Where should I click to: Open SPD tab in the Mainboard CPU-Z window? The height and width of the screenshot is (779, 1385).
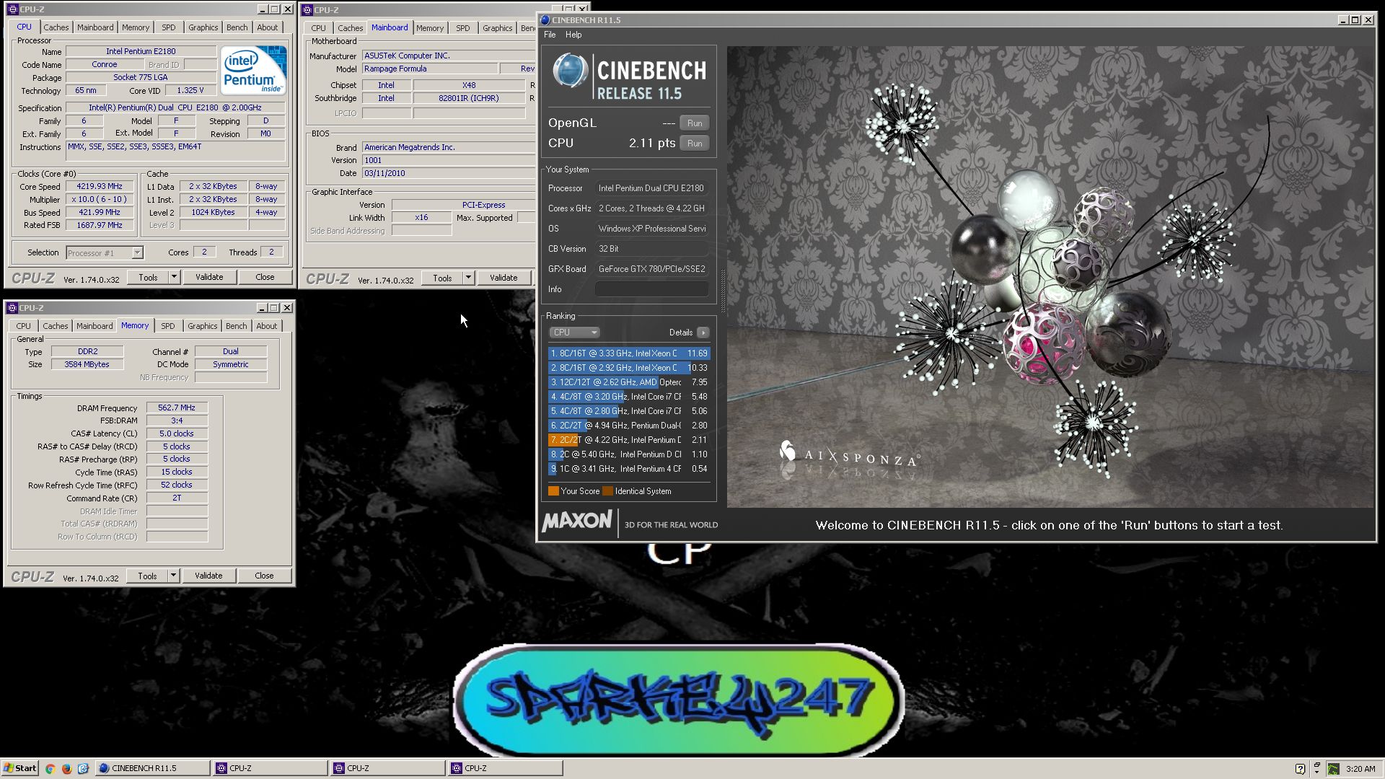[x=462, y=28]
